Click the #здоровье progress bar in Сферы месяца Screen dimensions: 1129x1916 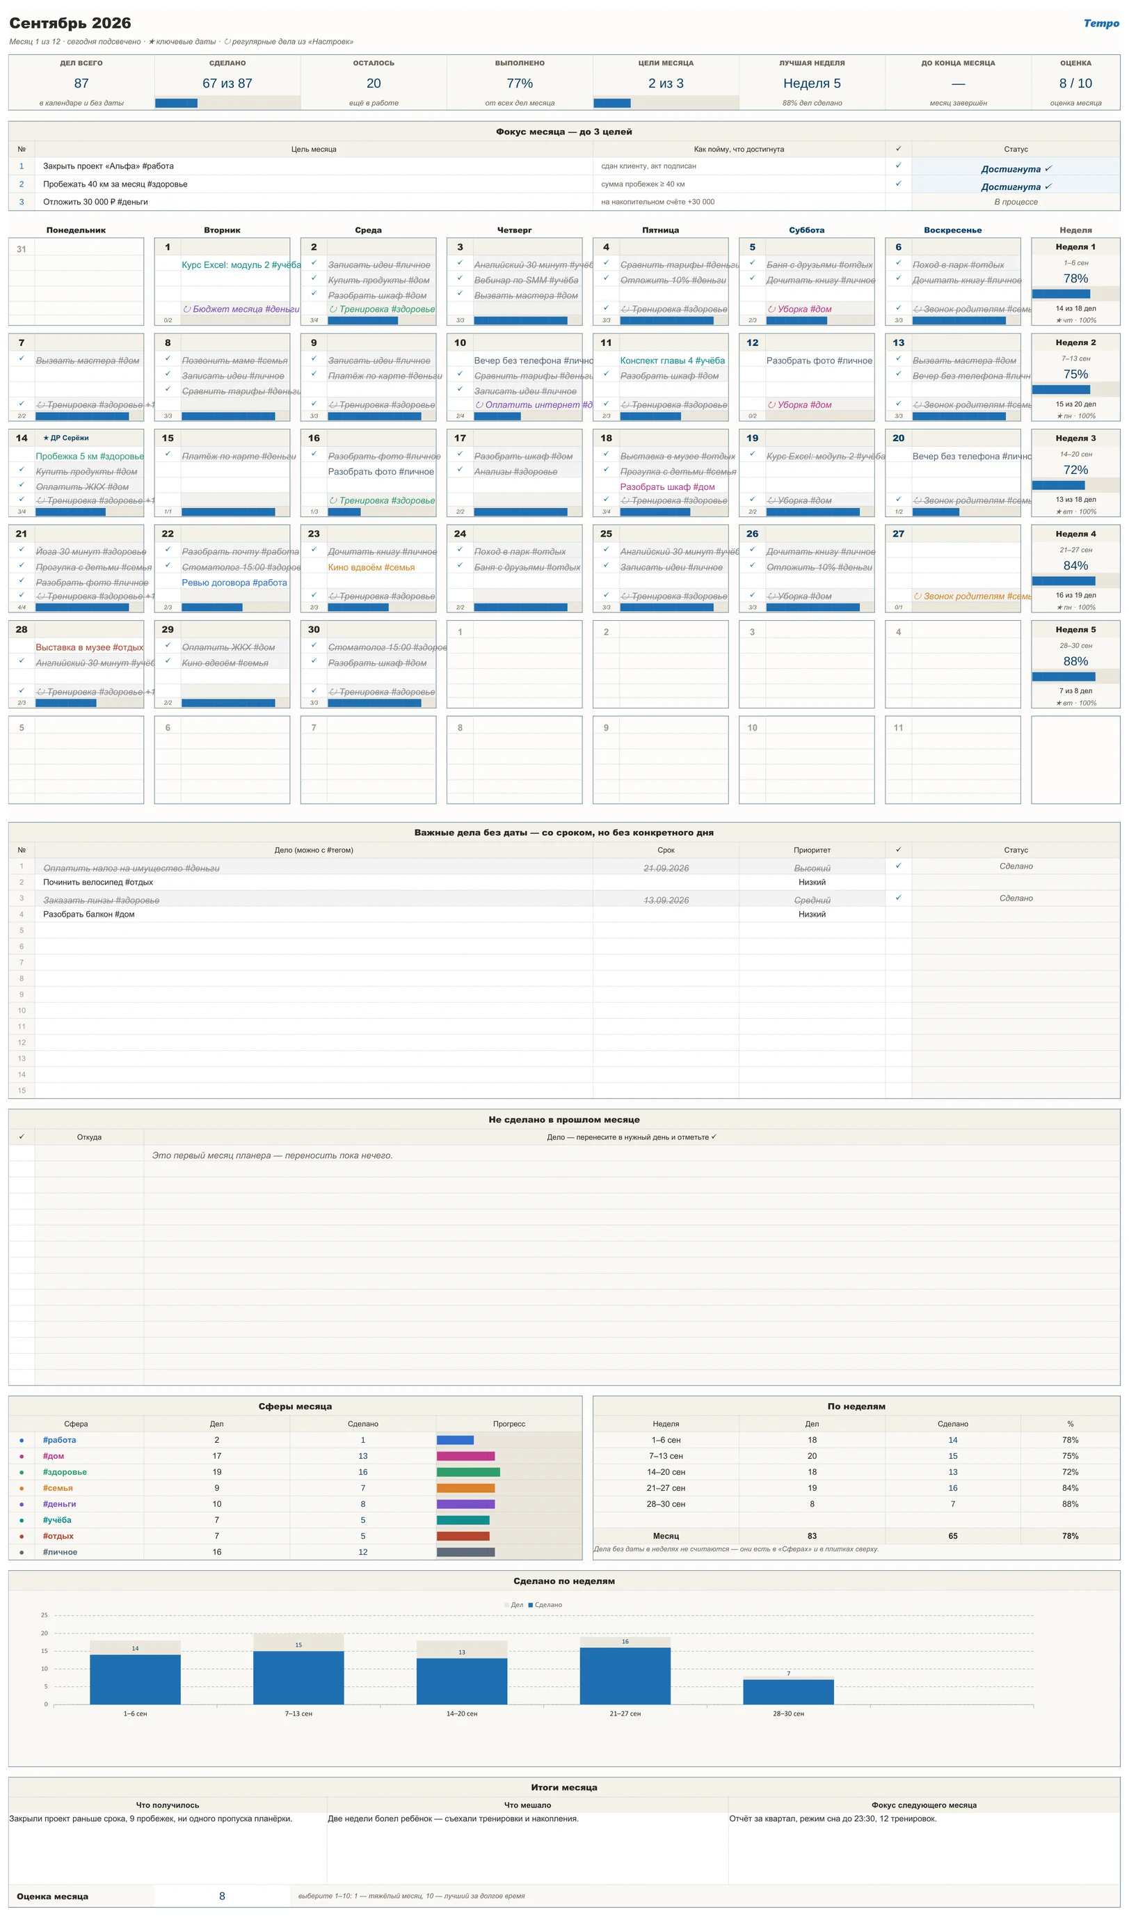pos(468,1473)
